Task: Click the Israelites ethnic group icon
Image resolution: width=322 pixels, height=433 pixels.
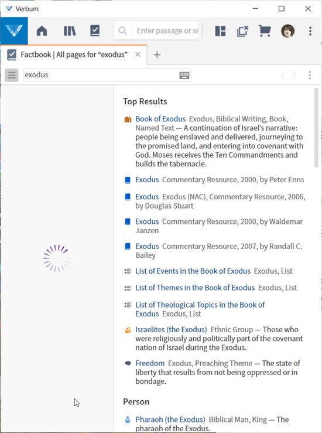Action: [x=128, y=330]
